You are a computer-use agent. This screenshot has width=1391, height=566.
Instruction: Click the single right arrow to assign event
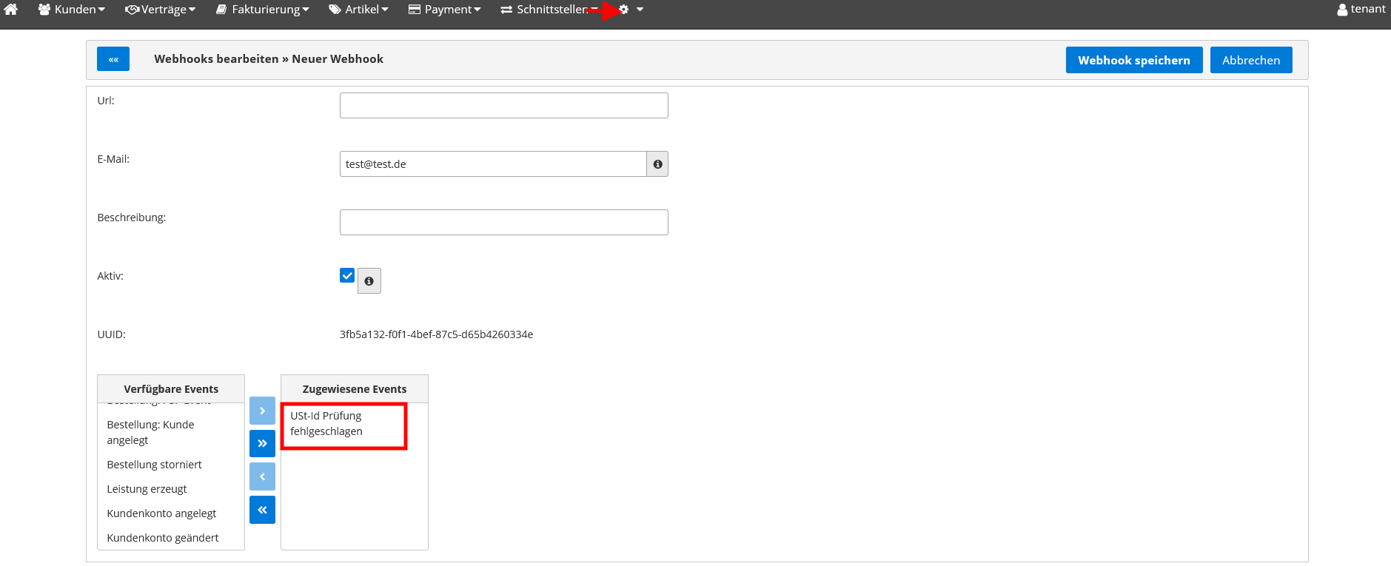click(x=262, y=411)
